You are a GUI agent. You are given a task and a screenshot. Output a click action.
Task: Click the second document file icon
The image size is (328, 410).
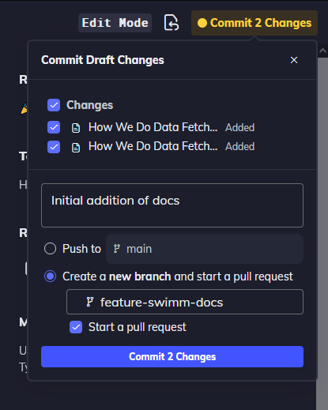(76, 147)
